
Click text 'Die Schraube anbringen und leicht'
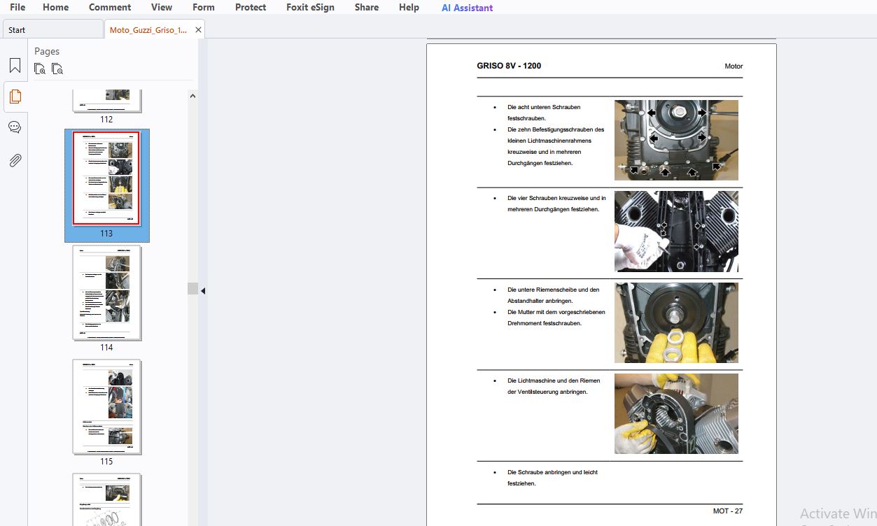552,472
